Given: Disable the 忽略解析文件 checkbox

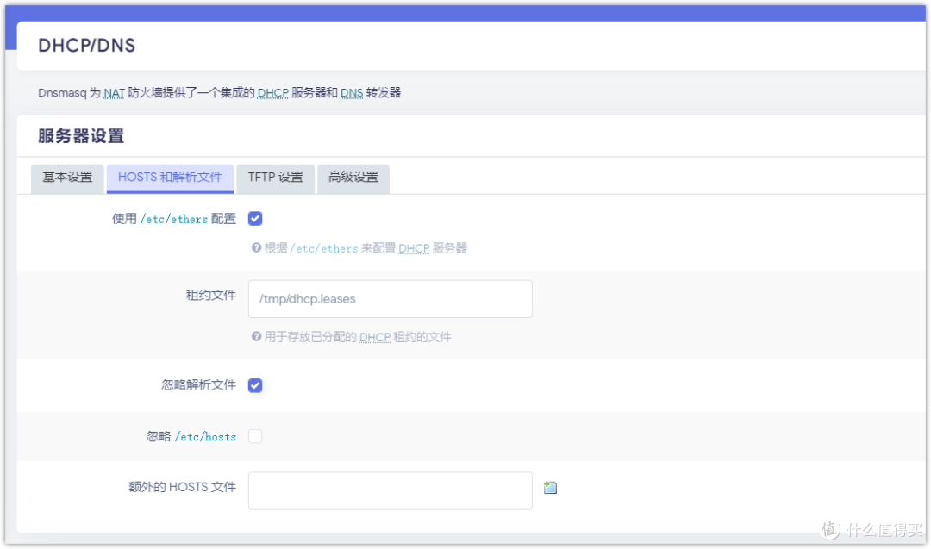Looking at the screenshot, I should 255,385.
